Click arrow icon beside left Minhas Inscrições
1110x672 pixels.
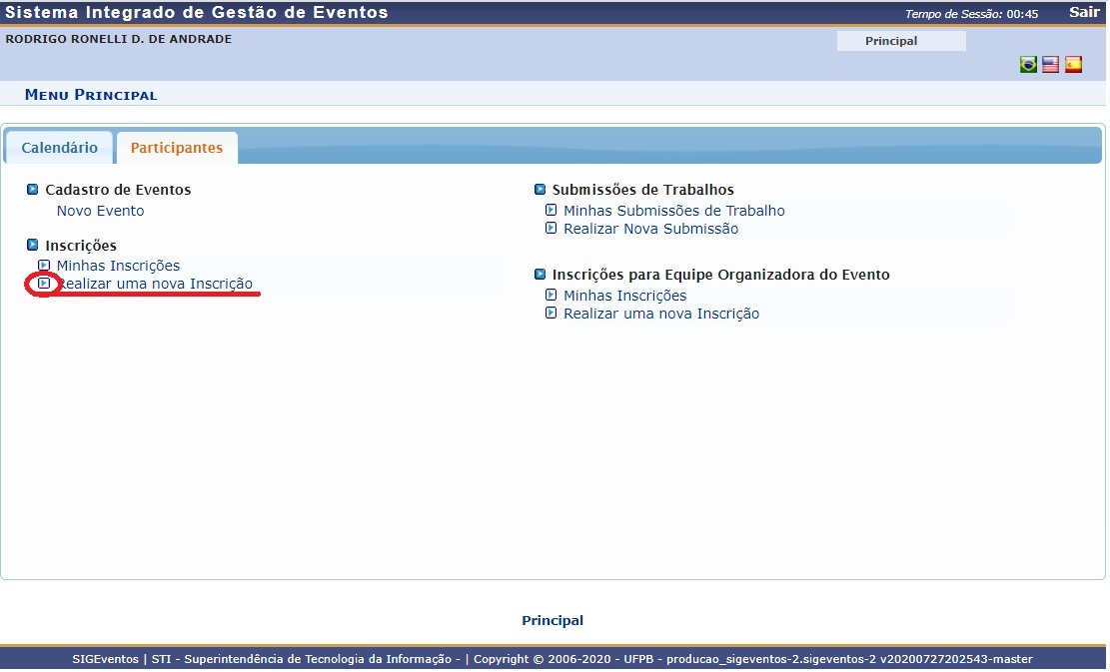tap(44, 266)
